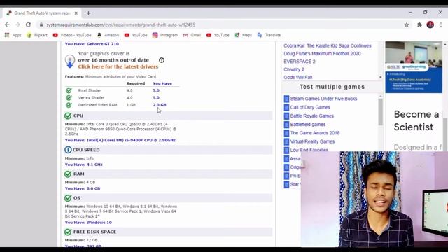This screenshot has height=252, width=448.
Task: Open Virtual Reality Games list
Action: pos(312,141)
